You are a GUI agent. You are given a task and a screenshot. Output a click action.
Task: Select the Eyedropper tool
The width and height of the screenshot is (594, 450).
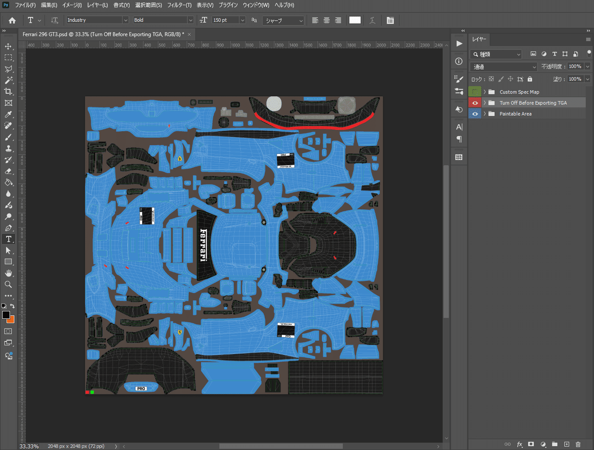pyautogui.click(x=8, y=114)
